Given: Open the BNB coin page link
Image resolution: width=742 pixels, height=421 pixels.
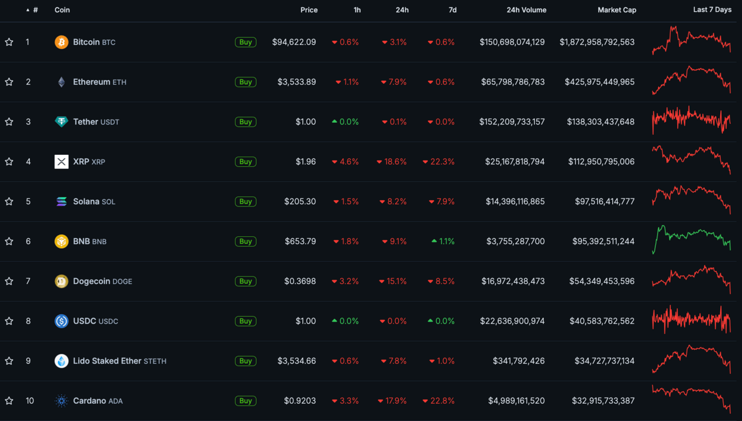Looking at the screenshot, I should 90,241.
